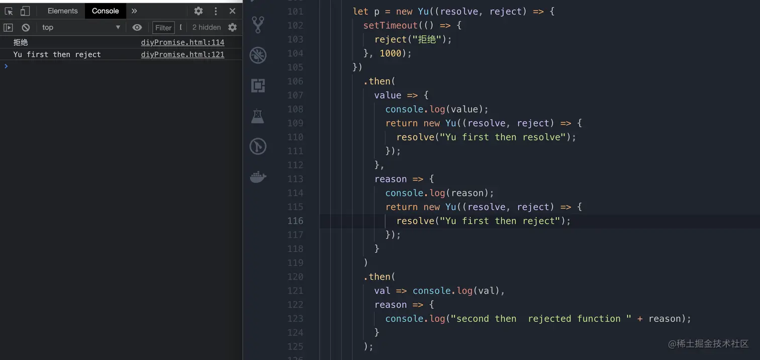Viewport: 760px width, 360px height.
Task: Click 'console.log(value);' on line 108
Action: click(437, 109)
